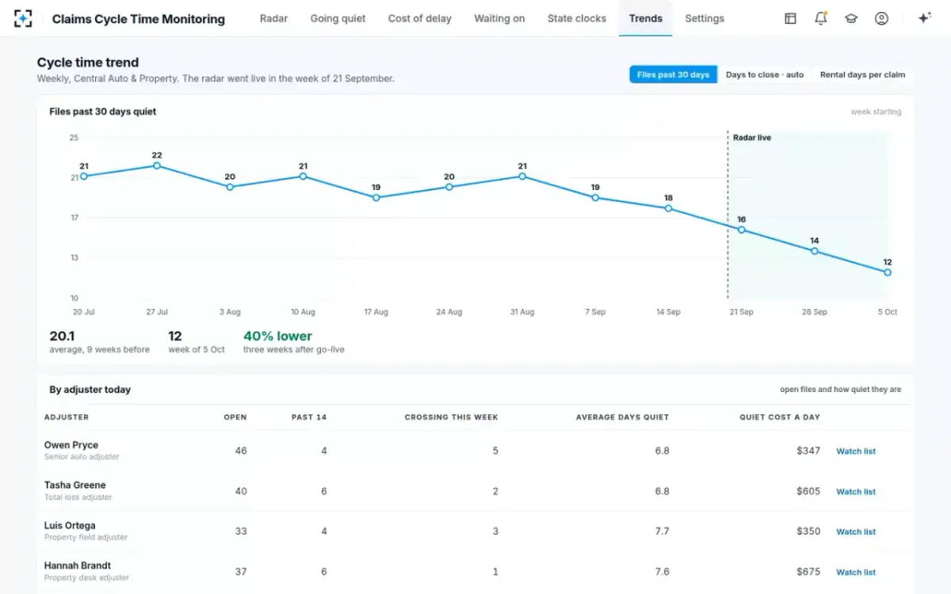Viewport: 951px width, 594px height.
Task: Click the app logo icon
Action: pos(23,18)
